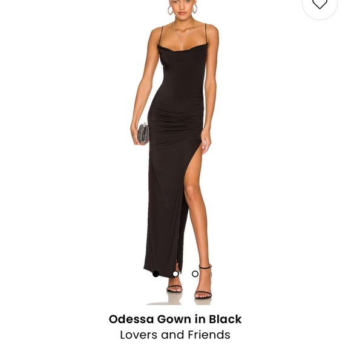Open the Lovers and Friends brand link
The image size is (351, 351).
pos(175,335)
